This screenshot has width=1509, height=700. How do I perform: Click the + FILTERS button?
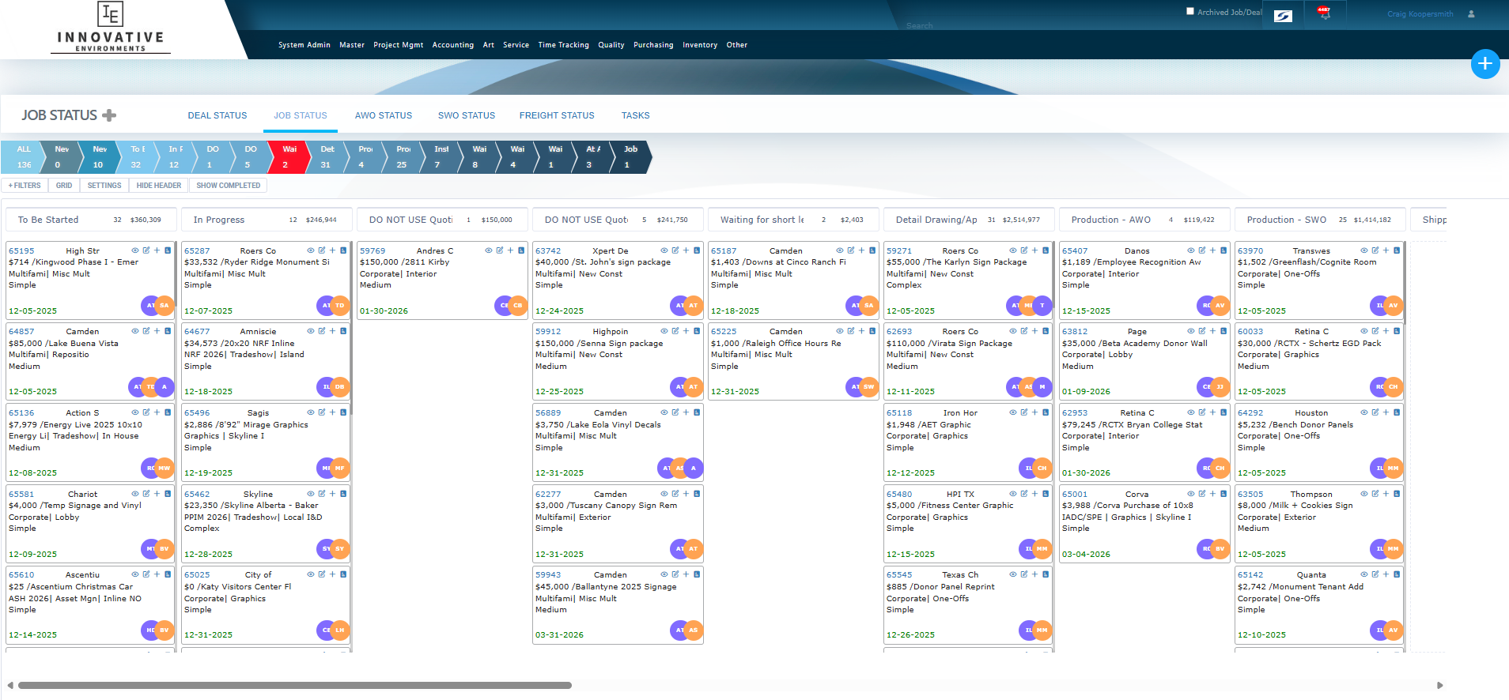click(x=25, y=186)
